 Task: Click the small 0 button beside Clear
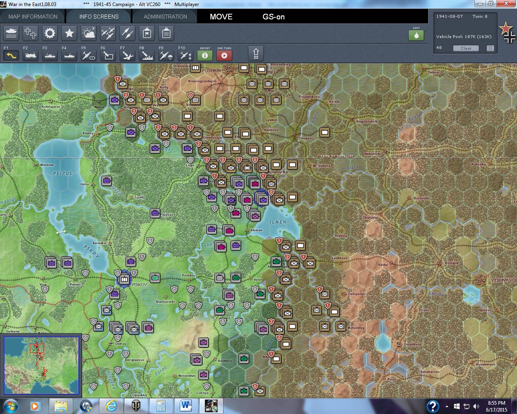(490, 48)
